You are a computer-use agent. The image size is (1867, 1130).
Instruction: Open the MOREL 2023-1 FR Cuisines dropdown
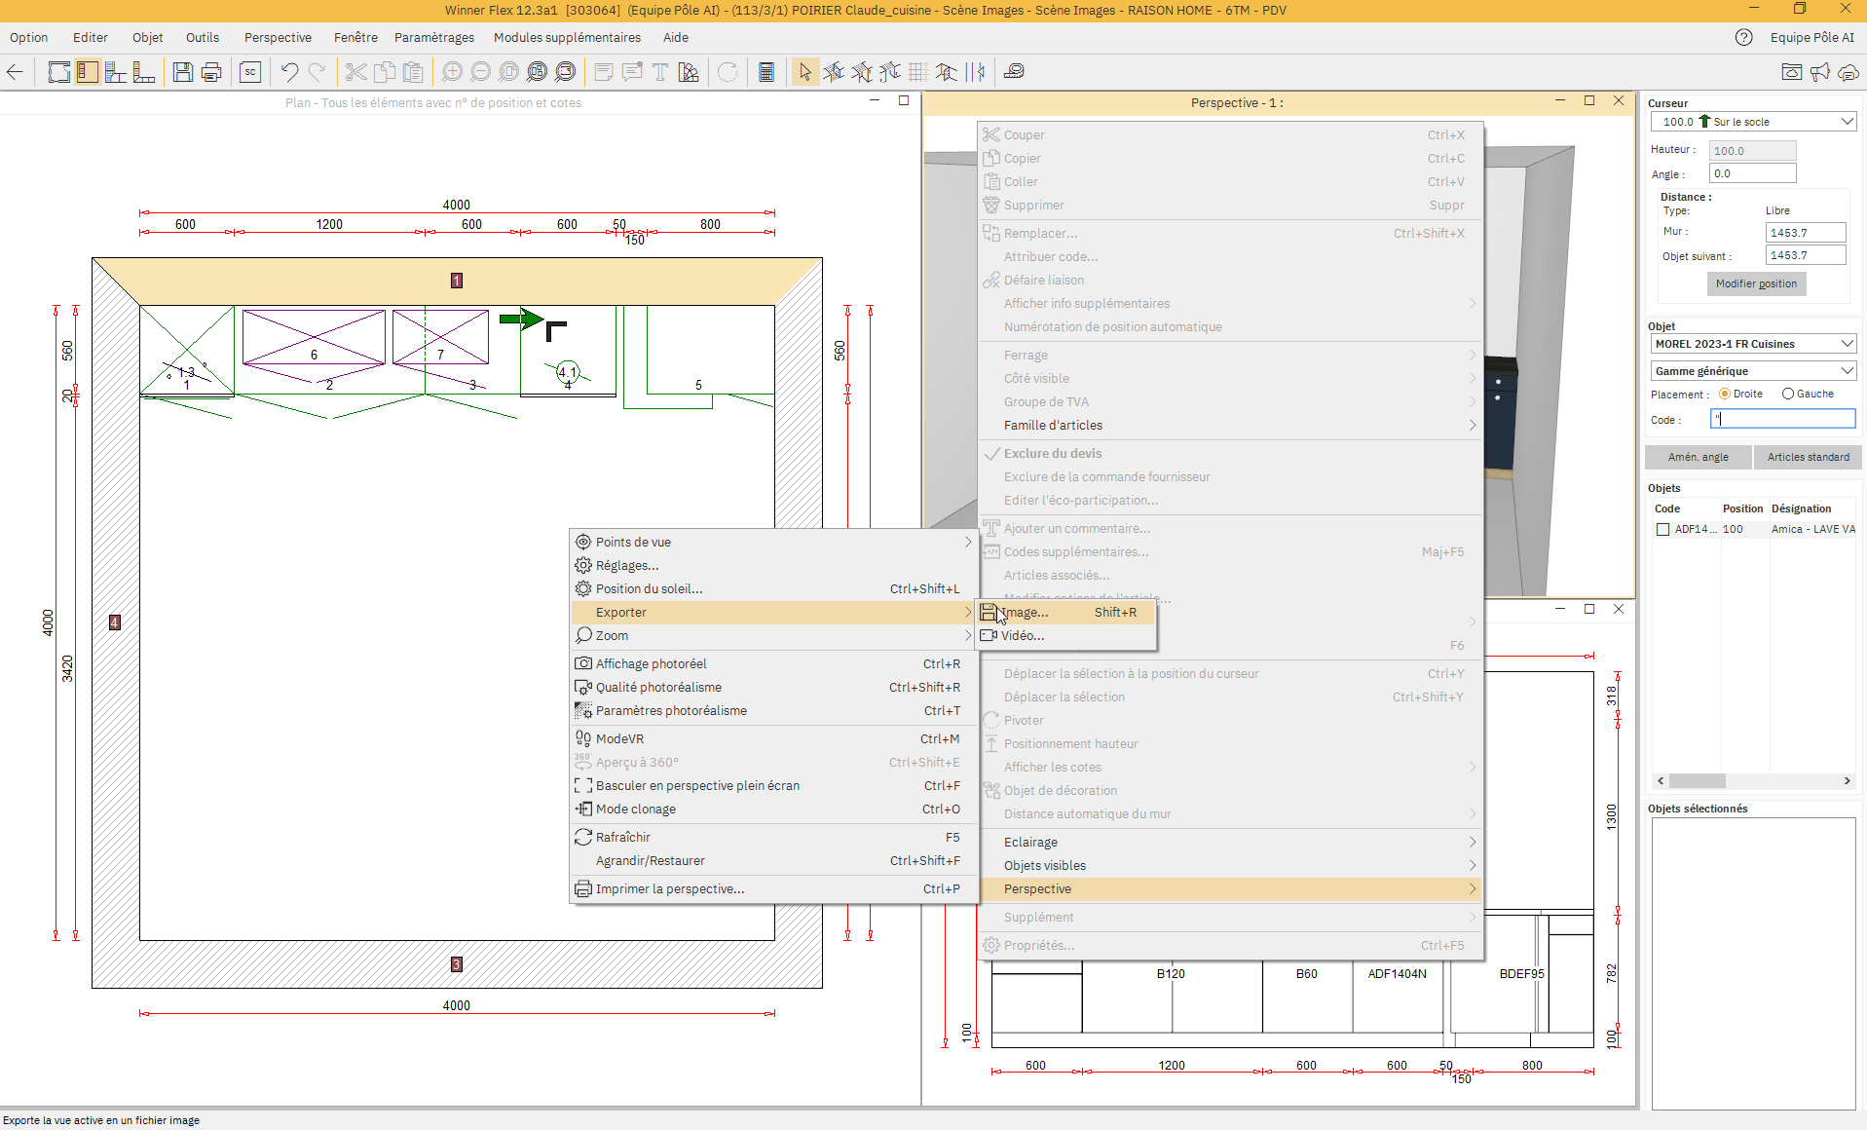click(1752, 344)
